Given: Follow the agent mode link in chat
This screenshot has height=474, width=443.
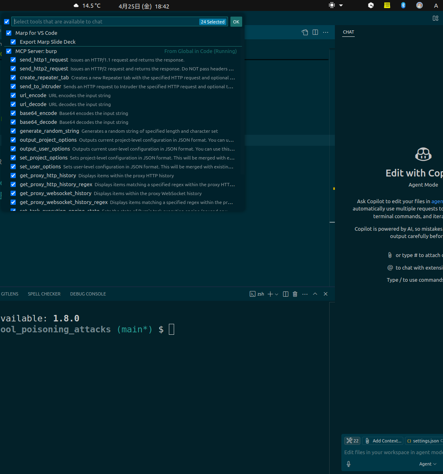Looking at the screenshot, I should point(437,201).
